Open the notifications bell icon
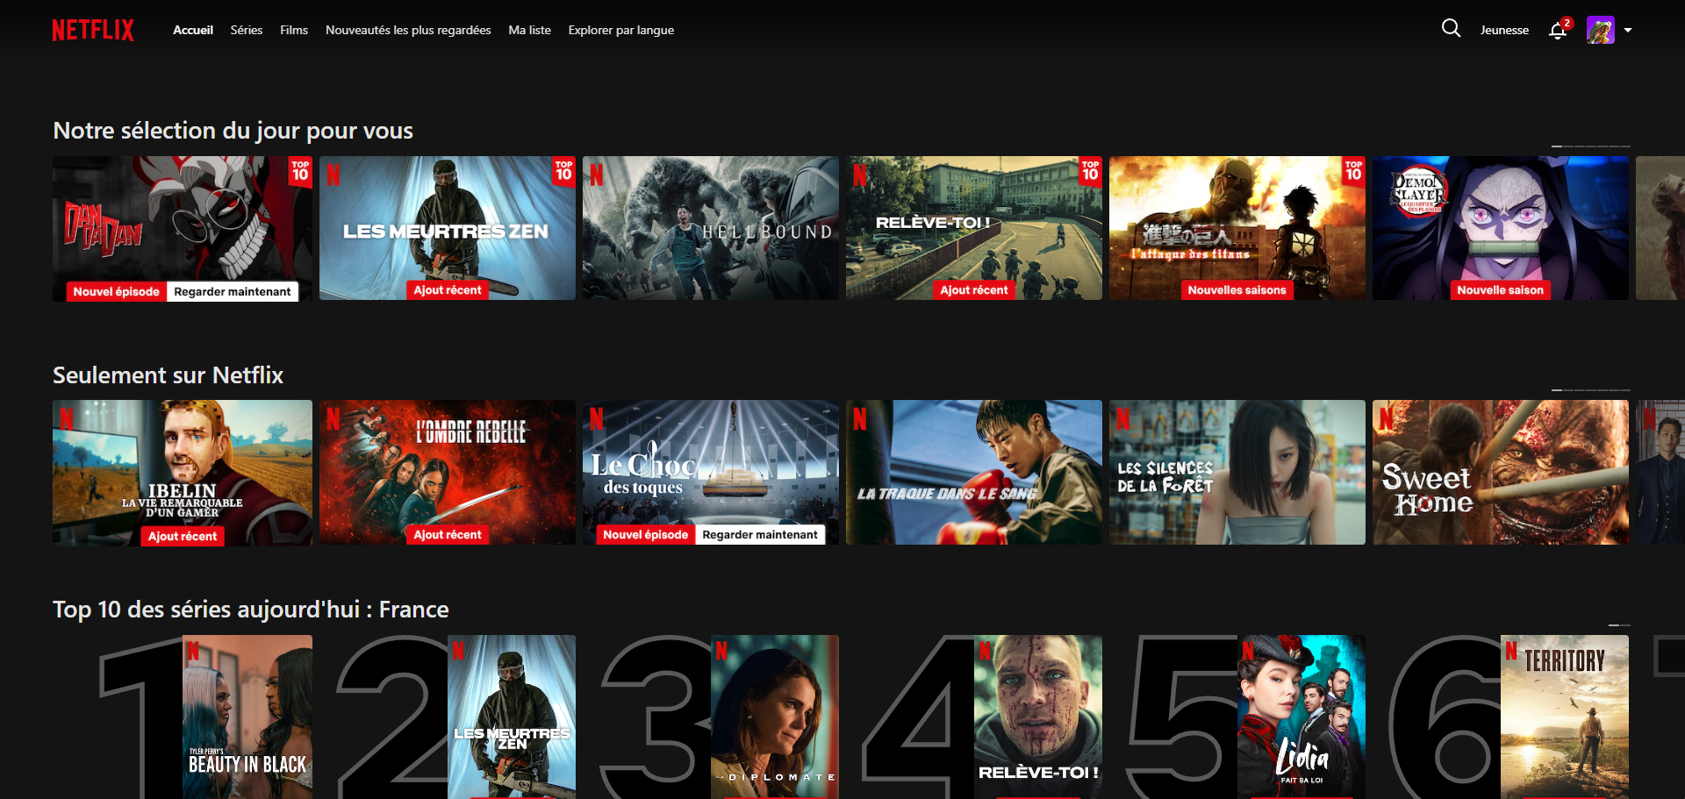The image size is (1685, 799). click(1558, 31)
